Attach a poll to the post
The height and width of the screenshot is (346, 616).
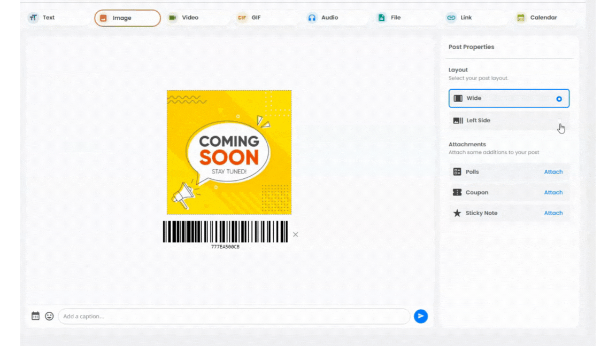point(553,172)
